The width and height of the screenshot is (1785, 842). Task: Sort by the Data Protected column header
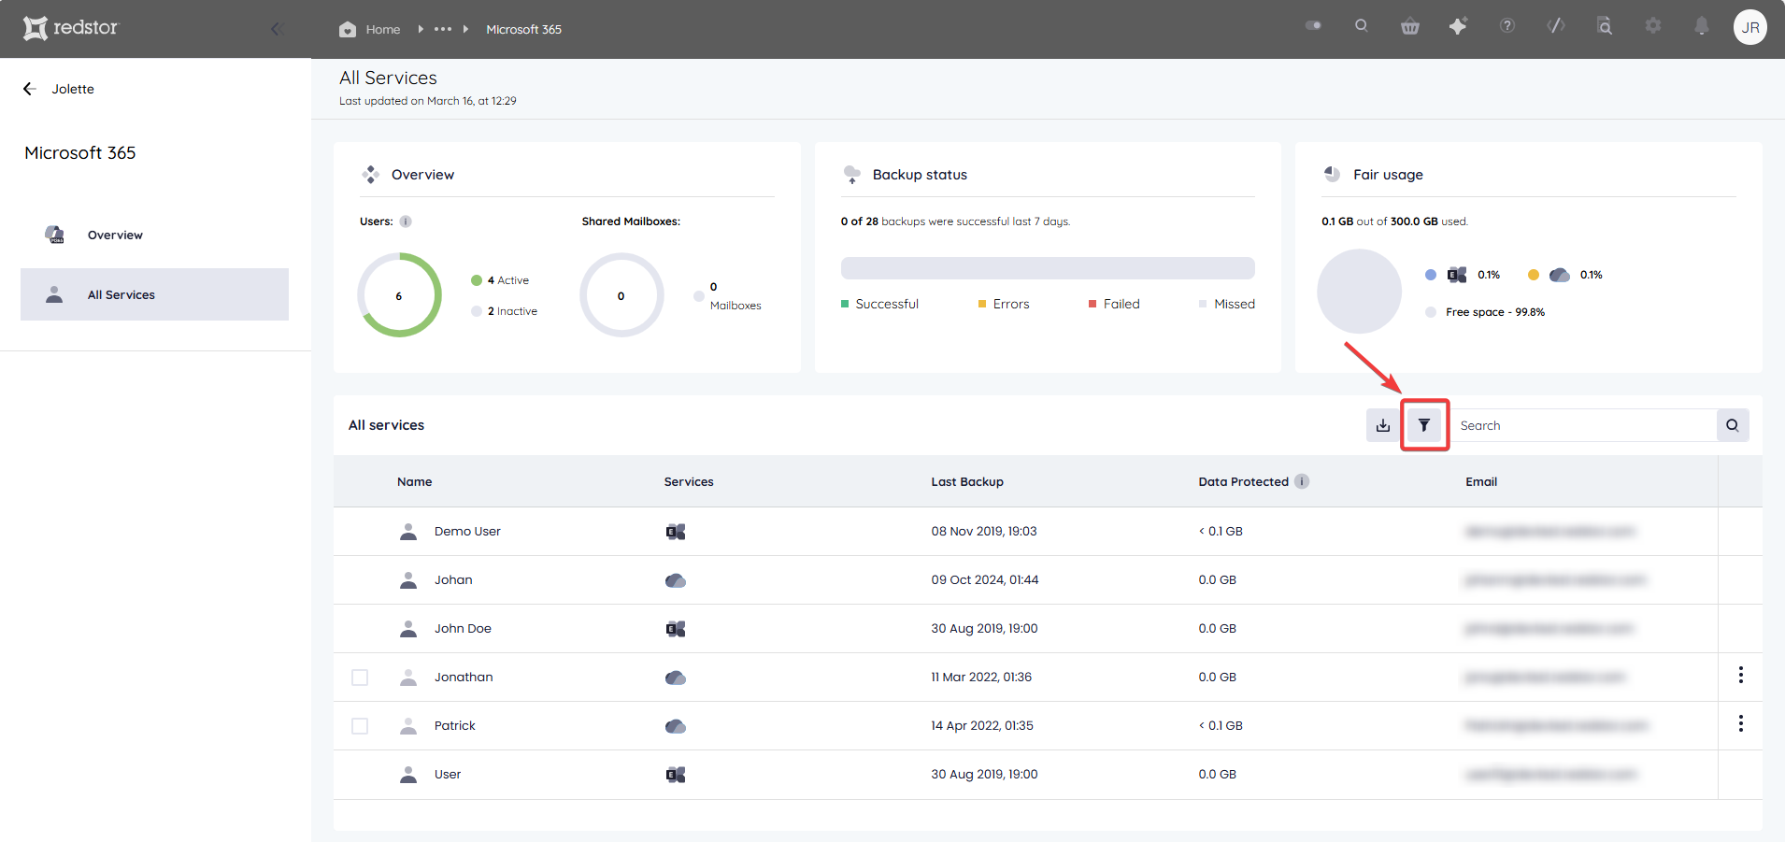point(1244,481)
